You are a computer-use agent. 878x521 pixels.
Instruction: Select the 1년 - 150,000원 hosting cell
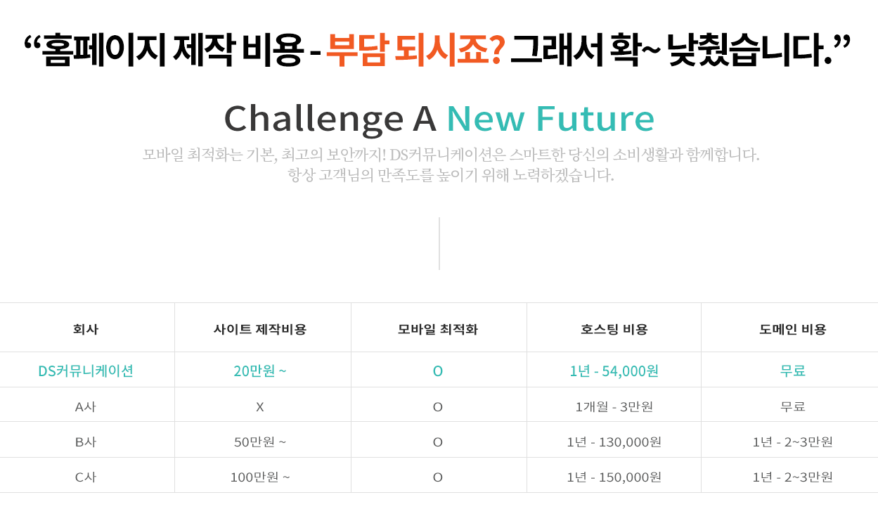pos(614,477)
